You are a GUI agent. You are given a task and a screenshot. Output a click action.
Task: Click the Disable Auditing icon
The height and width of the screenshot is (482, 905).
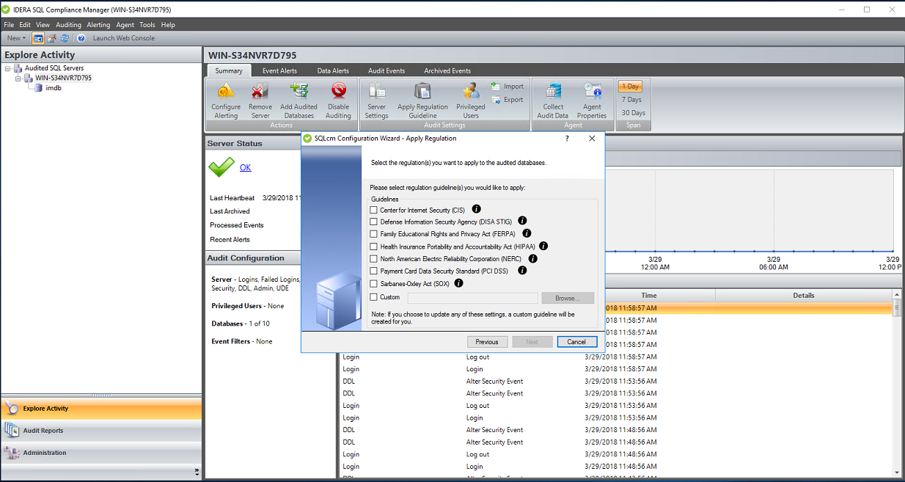[x=338, y=92]
